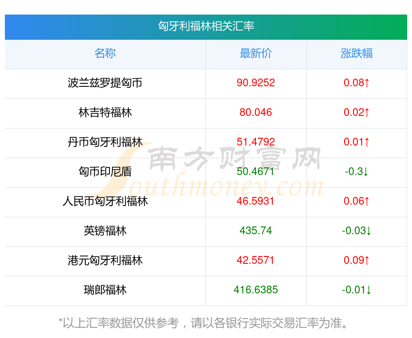
Task: Click the price 46.5931
Action: (x=255, y=201)
